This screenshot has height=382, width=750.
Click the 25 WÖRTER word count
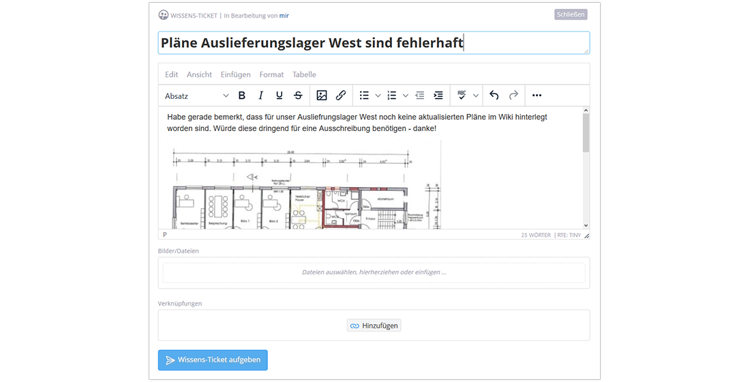pos(536,235)
